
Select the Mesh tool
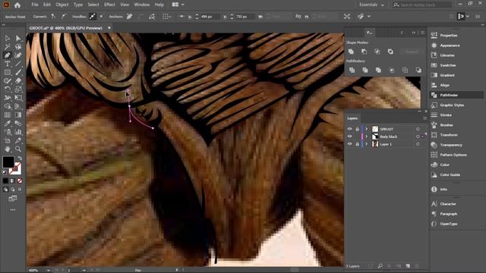pyautogui.click(x=8, y=115)
